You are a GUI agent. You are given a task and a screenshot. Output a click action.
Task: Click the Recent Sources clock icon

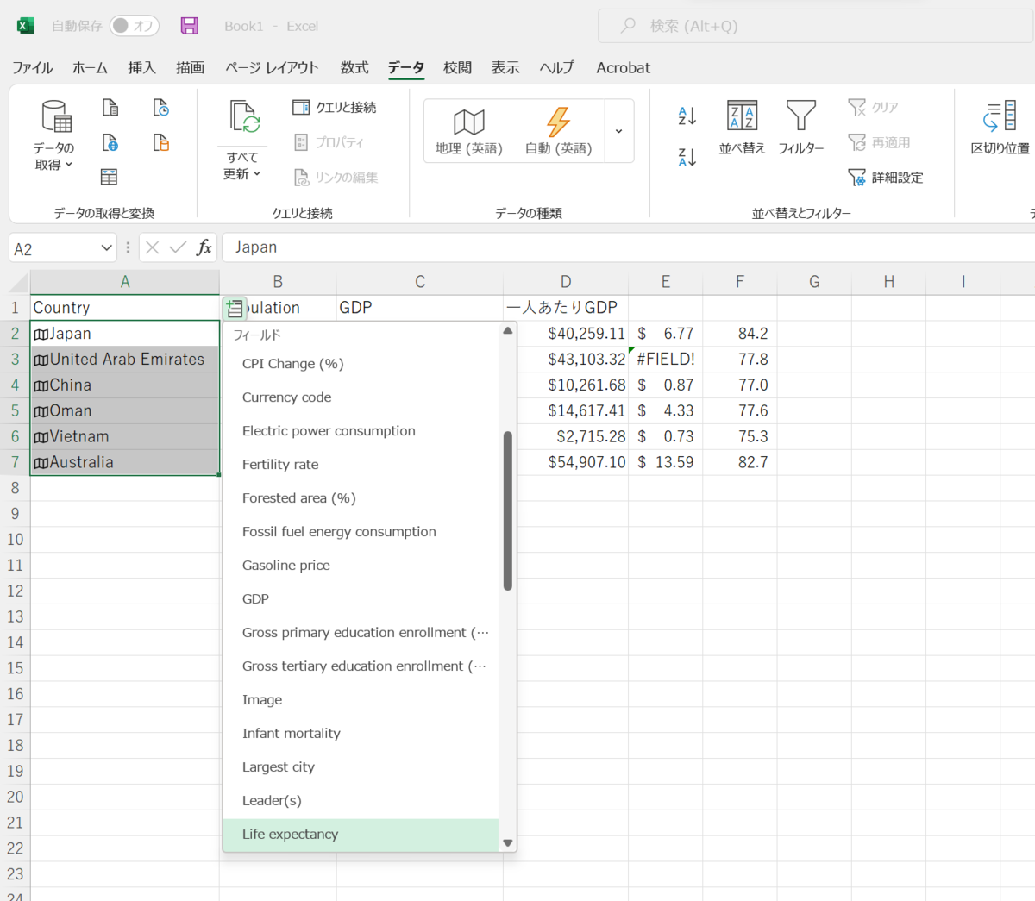[x=161, y=108]
